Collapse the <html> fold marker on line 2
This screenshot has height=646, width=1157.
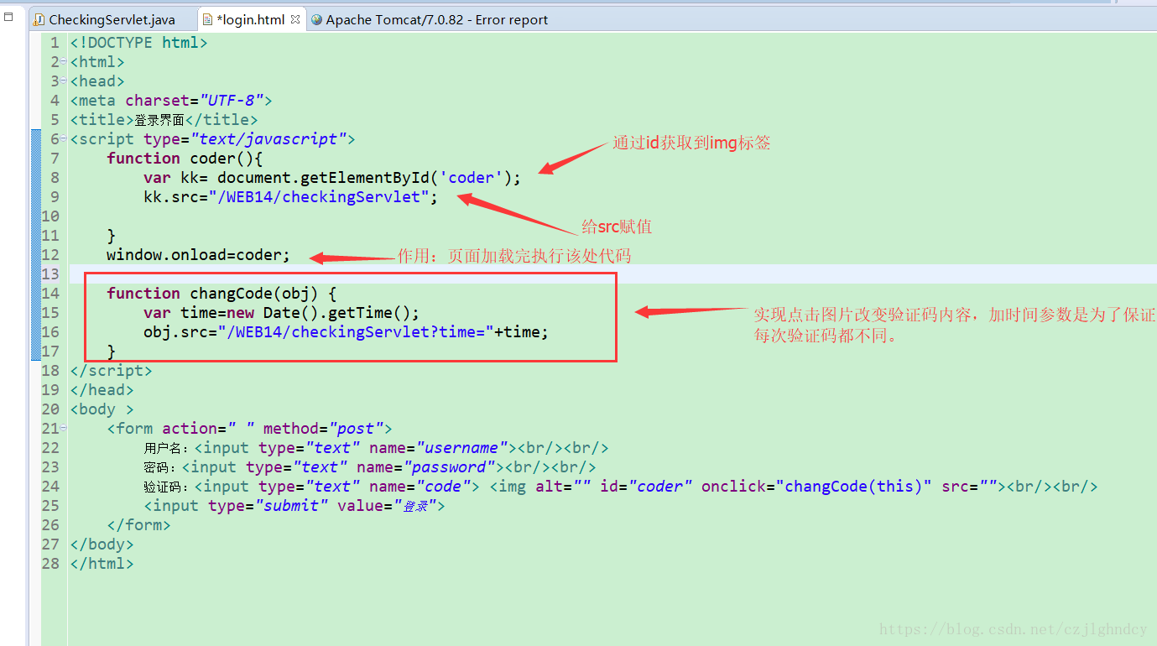[x=64, y=62]
